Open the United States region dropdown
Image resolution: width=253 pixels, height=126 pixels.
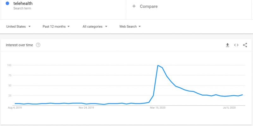(18, 27)
